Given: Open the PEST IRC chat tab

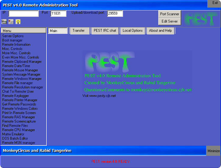Looking at the screenshot, I should coord(105,30).
